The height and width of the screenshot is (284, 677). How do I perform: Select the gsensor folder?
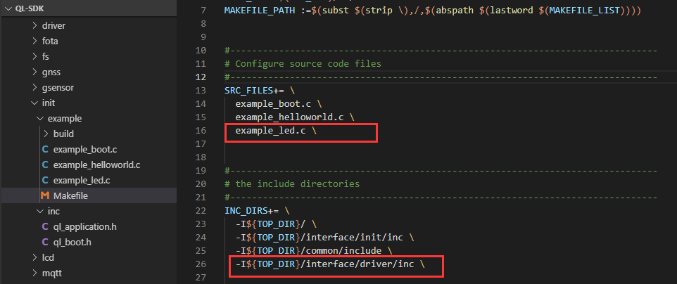(58, 87)
